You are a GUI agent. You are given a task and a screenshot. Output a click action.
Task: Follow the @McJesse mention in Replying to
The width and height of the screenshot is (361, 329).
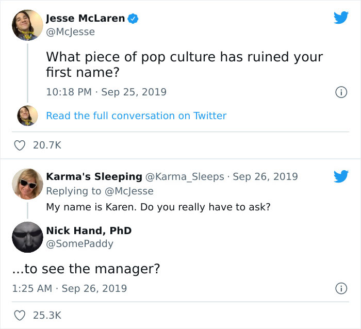(129, 191)
